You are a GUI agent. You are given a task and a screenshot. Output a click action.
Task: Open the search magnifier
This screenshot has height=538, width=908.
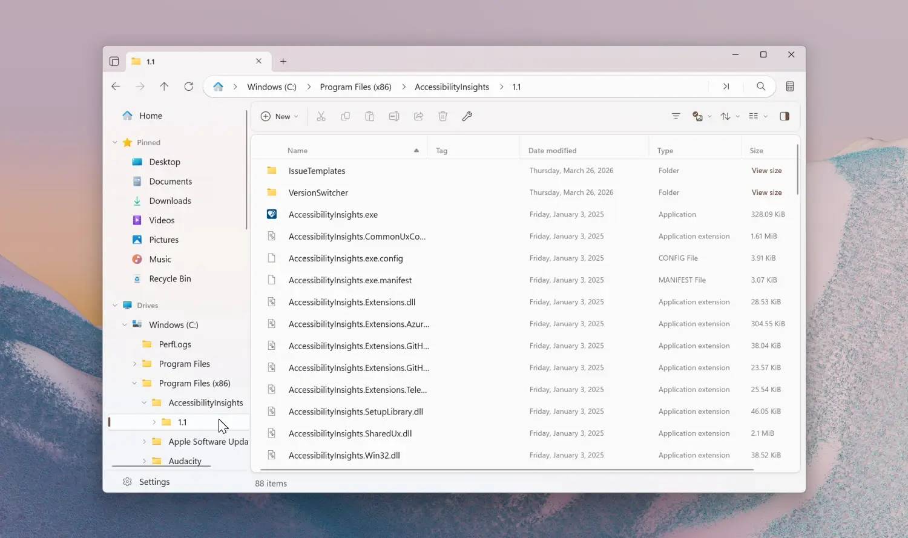pyautogui.click(x=761, y=87)
